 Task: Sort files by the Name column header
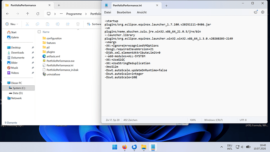[x=46, y=32]
